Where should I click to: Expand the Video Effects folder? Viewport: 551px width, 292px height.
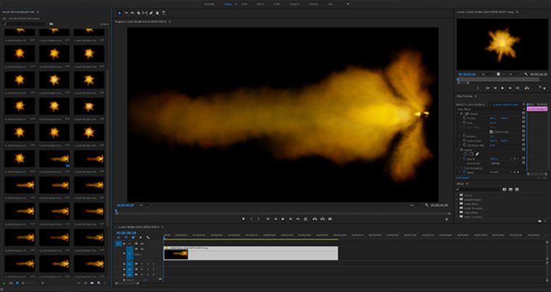pos(457,212)
